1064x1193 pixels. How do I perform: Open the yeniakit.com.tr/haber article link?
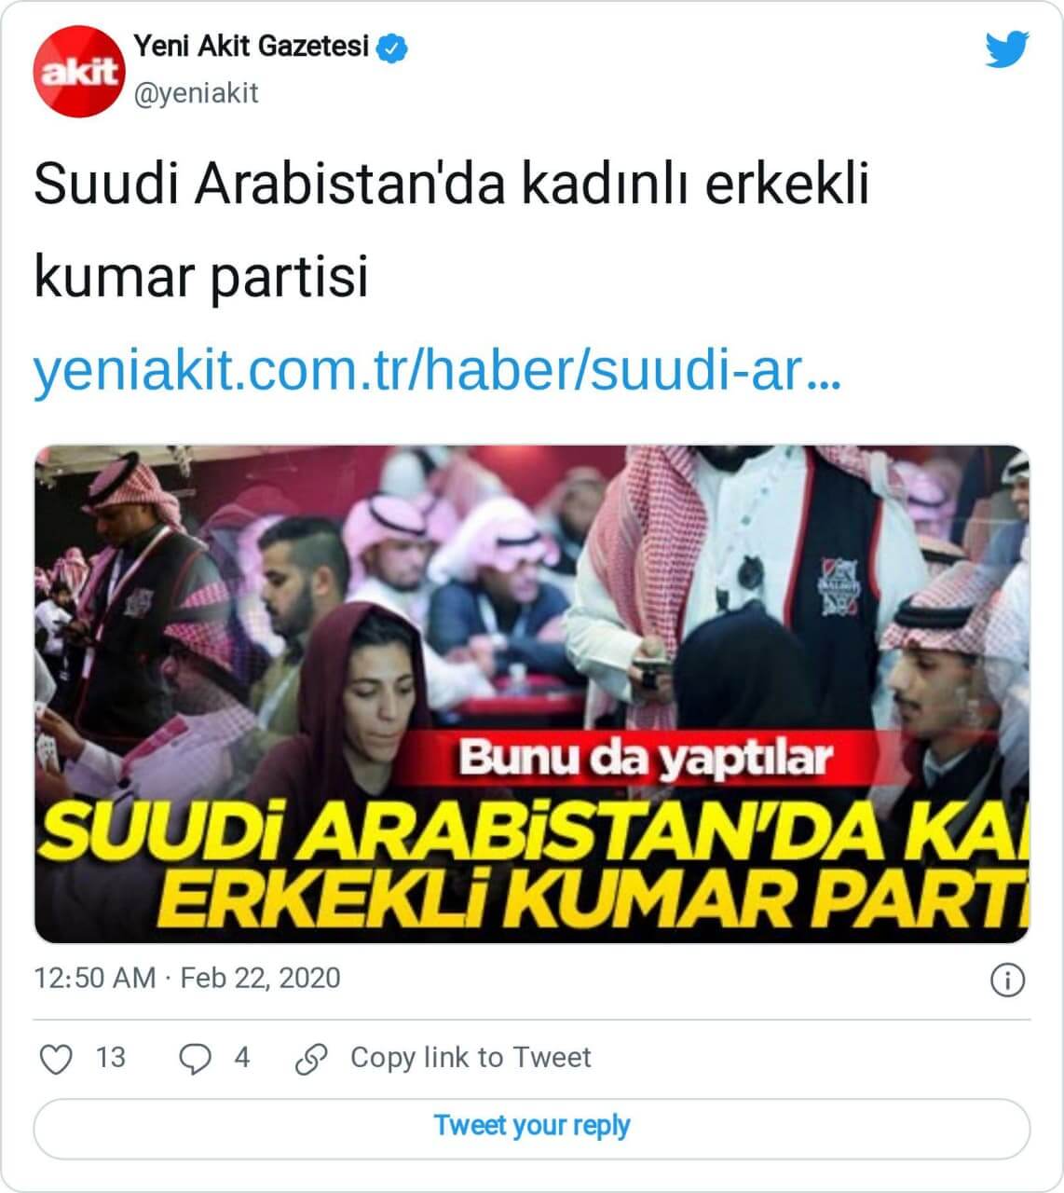438,370
